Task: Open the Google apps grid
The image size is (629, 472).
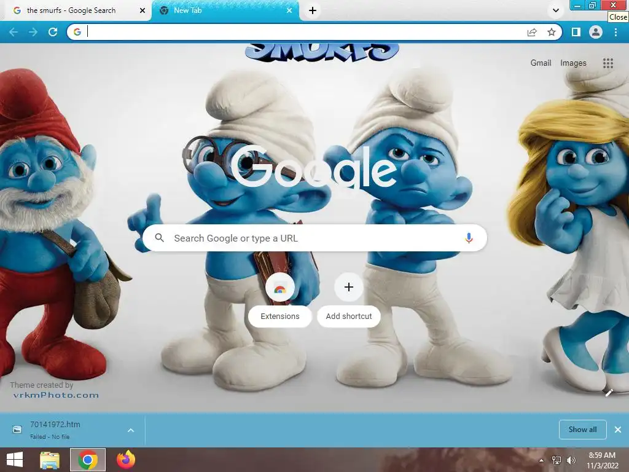Action: pos(608,63)
